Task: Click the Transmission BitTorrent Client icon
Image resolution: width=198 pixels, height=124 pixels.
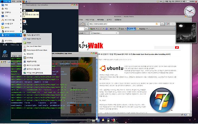Action: click(x=25, y=50)
